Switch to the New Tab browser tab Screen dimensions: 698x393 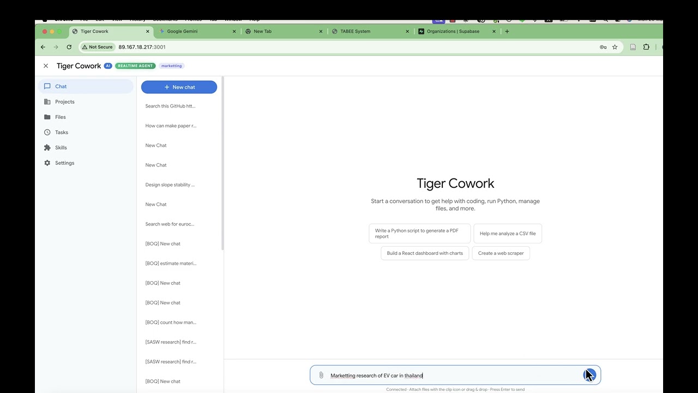tap(284, 31)
